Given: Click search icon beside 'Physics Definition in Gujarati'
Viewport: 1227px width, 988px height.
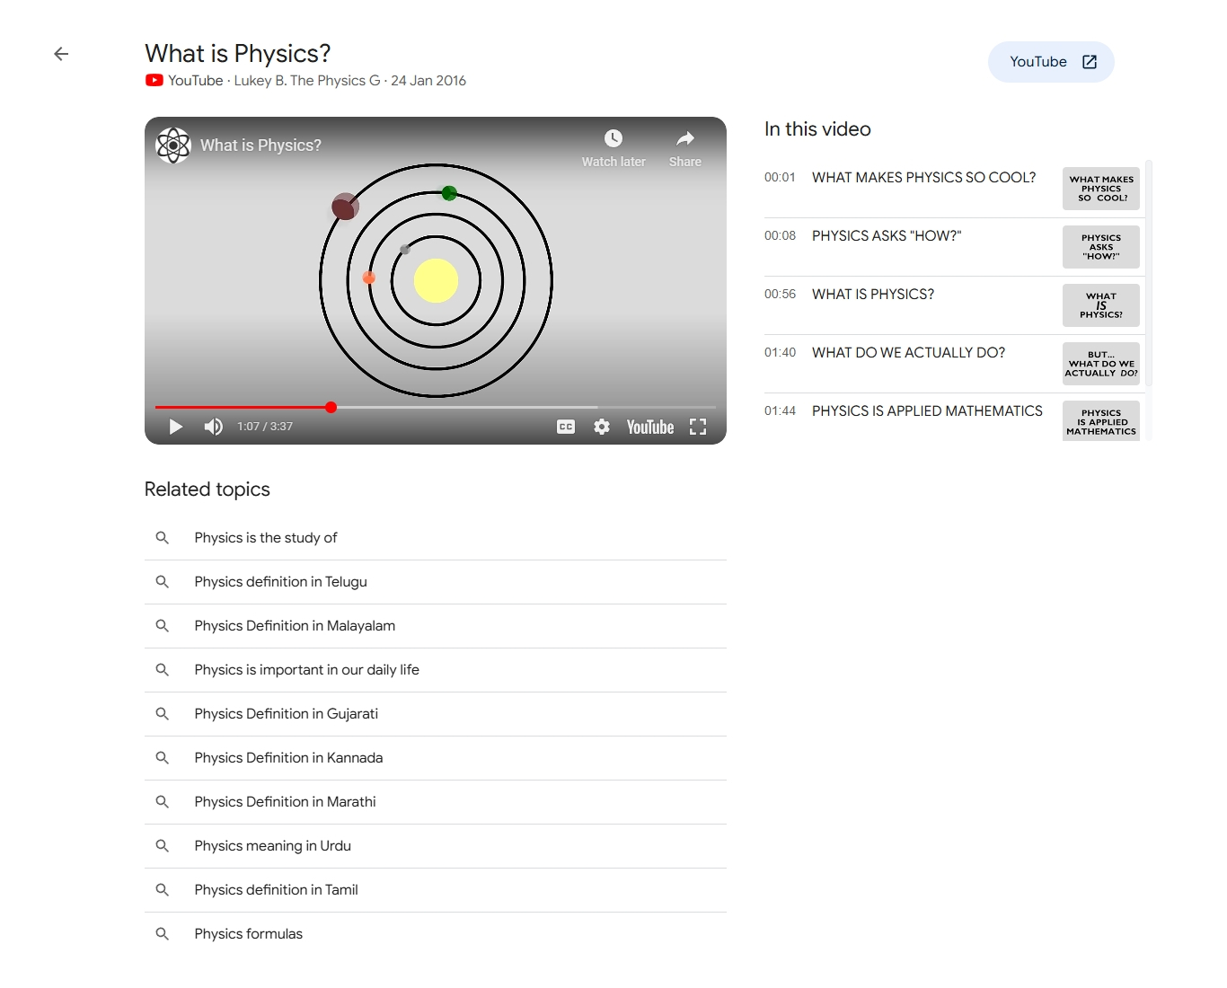Looking at the screenshot, I should tap(163, 714).
